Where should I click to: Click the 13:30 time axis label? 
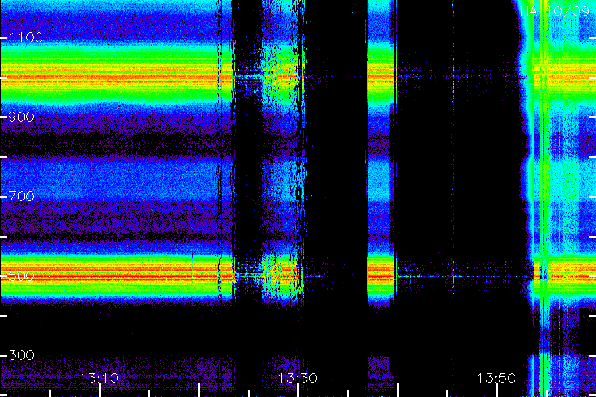297,378
